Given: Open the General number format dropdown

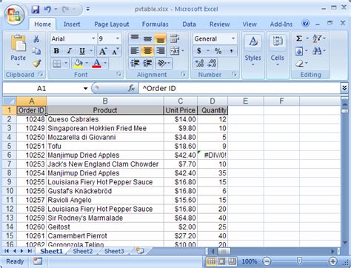Looking at the screenshot, I should click(x=233, y=38).
